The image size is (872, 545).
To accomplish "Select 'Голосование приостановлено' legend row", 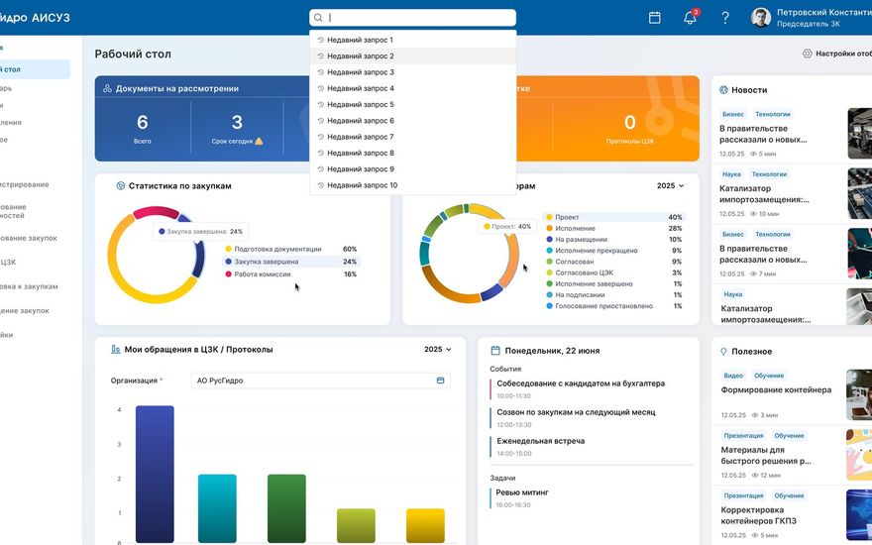I will pyautogui.click(x=614, y=306).
